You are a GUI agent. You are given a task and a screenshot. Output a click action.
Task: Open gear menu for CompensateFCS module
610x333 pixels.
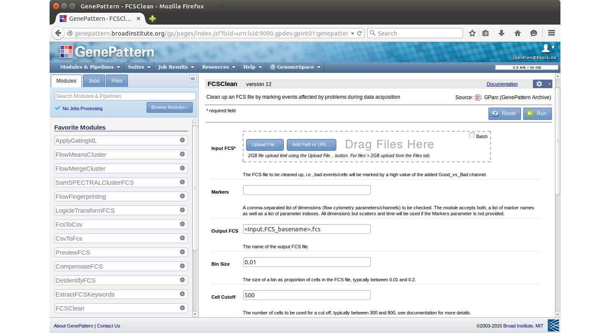(x=182, y=266)
